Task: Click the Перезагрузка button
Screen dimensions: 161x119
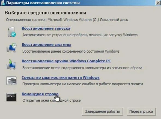Action: click(141, 112)
